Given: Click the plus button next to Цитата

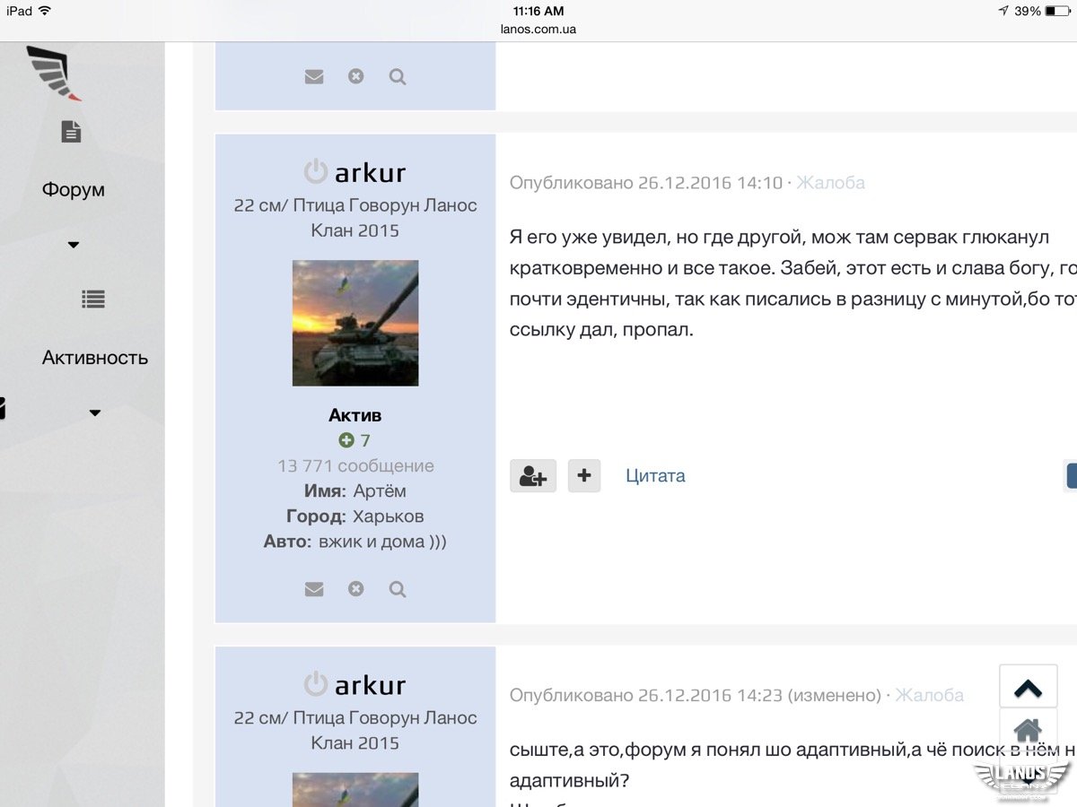Looking at the screenshot, I should coord(584,476).
